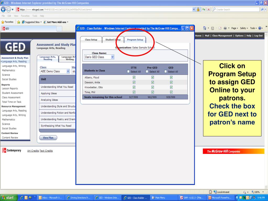Open the zoom level 100% dropdown

coord(263,192)
